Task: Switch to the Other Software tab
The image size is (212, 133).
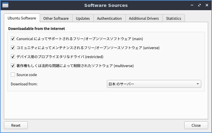Action: [x=56, y=18]
